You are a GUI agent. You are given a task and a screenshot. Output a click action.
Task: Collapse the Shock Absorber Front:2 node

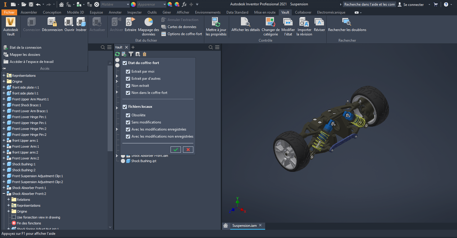(4, 194)
